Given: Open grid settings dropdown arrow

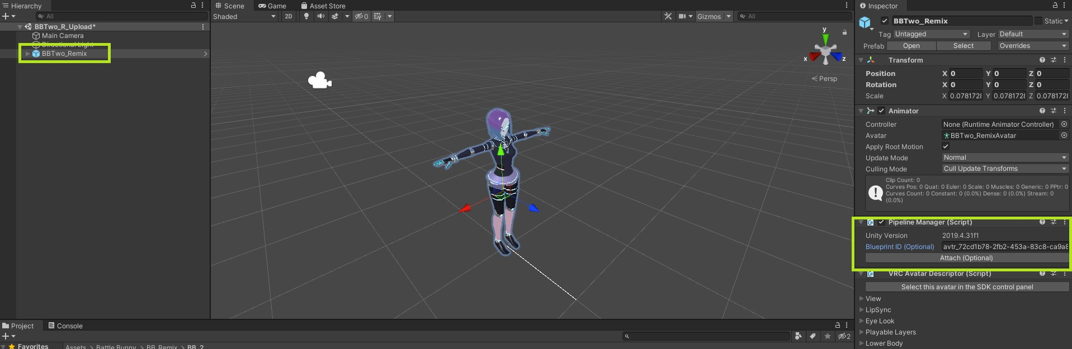Looking at the screenshot, I should (390, 16).
